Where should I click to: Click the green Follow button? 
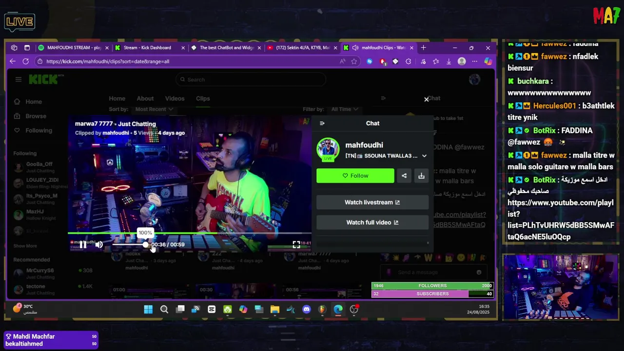click(x=355, y=175)
